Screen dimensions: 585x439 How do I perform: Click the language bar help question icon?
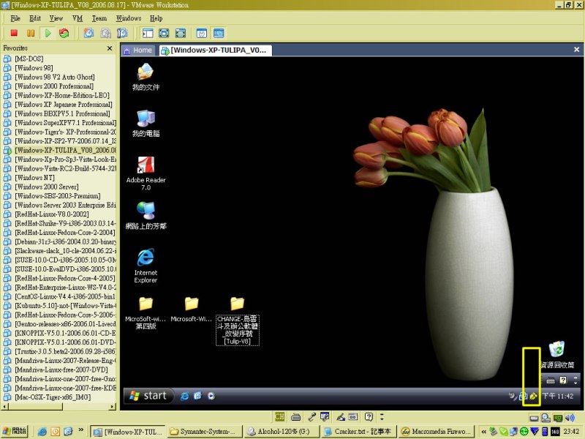click(369, 416)
